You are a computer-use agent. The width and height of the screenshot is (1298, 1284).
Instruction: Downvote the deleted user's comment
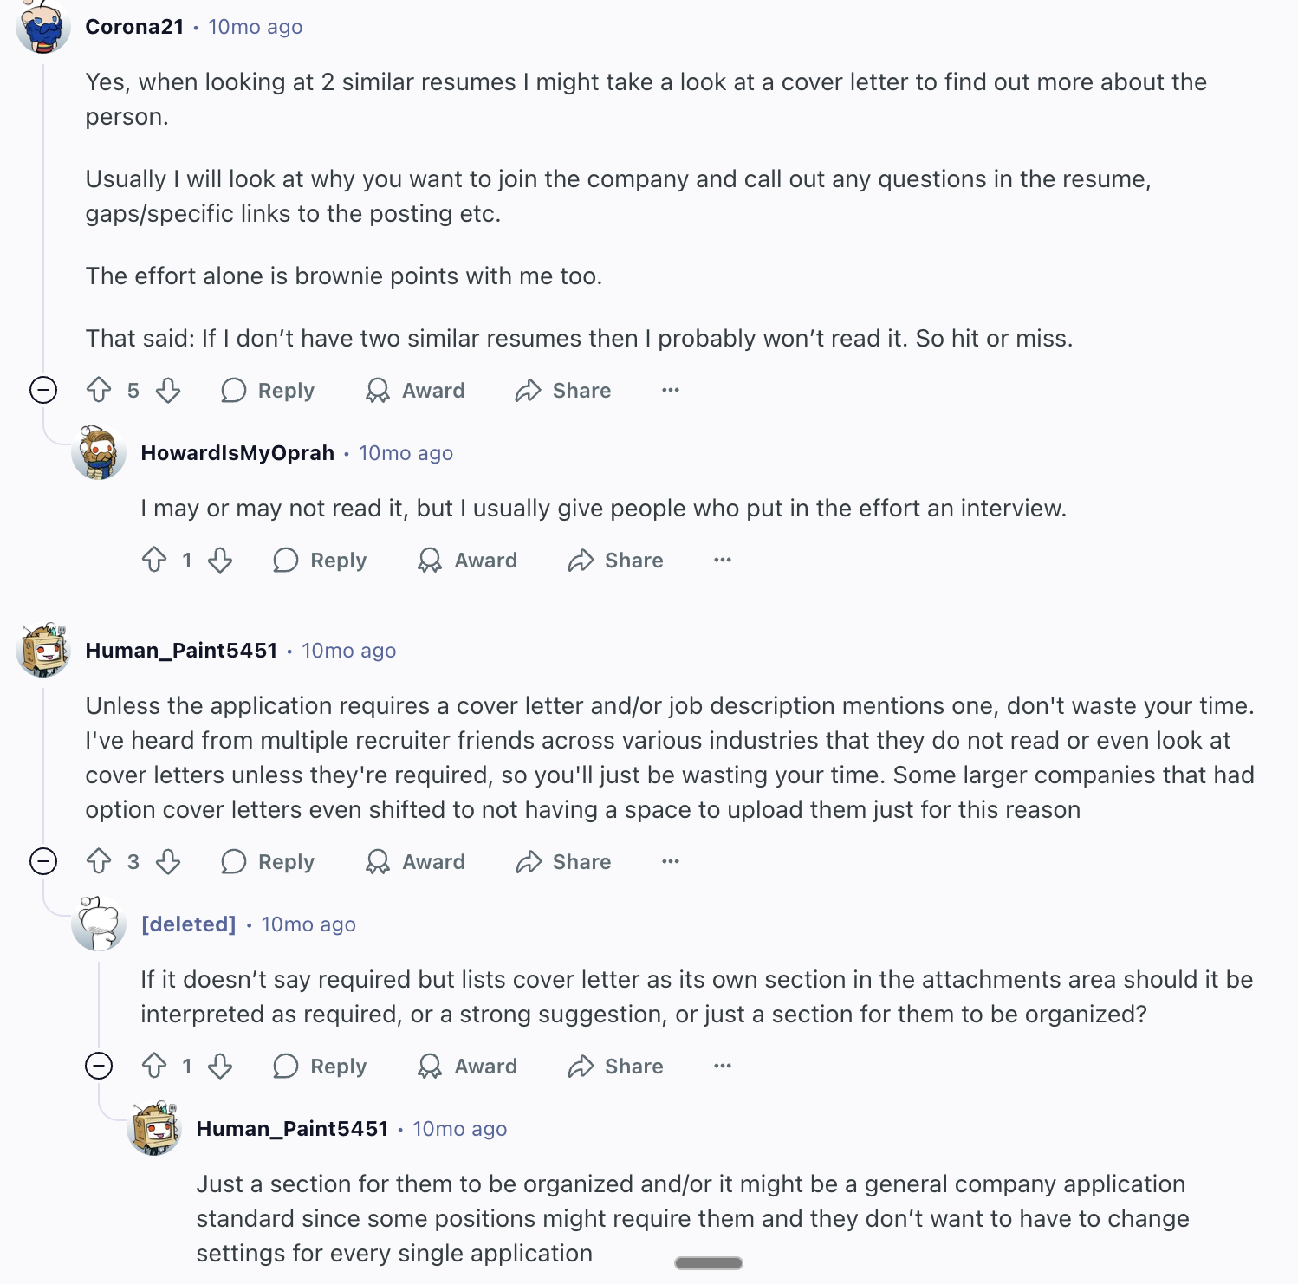click(x=220, y=1067)
